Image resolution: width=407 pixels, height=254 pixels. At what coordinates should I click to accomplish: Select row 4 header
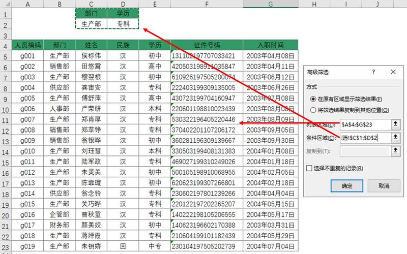point(6,46)
